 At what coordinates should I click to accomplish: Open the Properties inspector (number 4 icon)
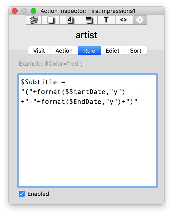[x=70, y=20]
